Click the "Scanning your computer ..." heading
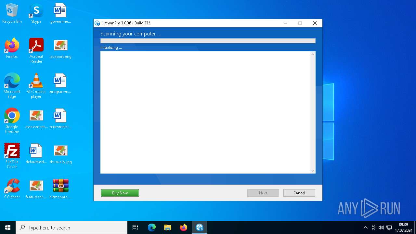Image resolution: width=416 pixels, height=234 pixels. 130,34
